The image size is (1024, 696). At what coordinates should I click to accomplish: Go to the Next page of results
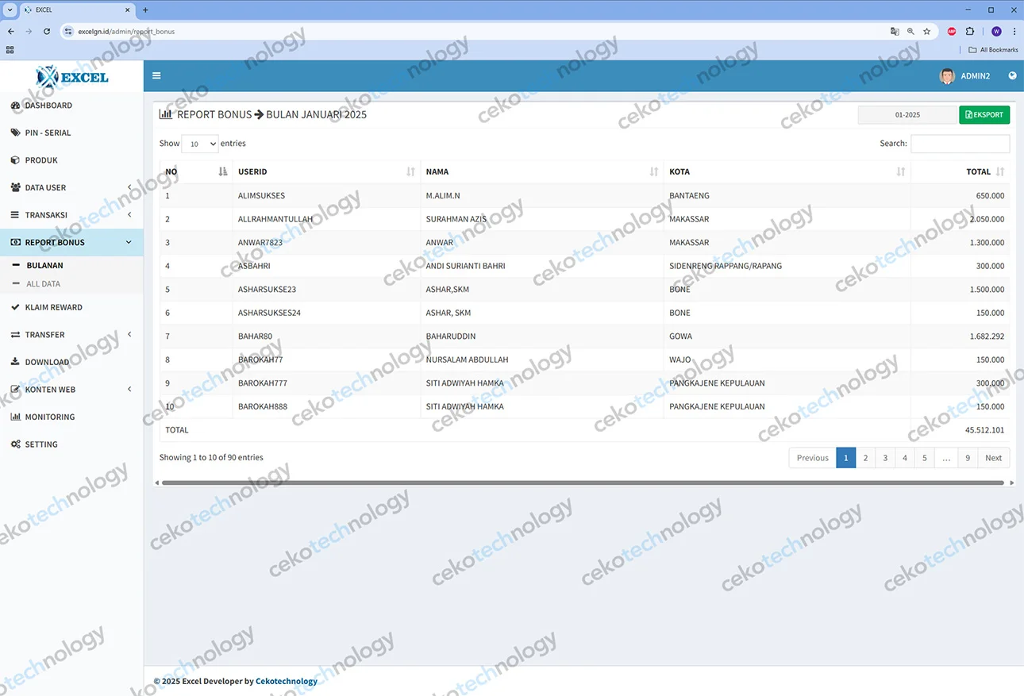pyautogui.click(x=993, y=458)
